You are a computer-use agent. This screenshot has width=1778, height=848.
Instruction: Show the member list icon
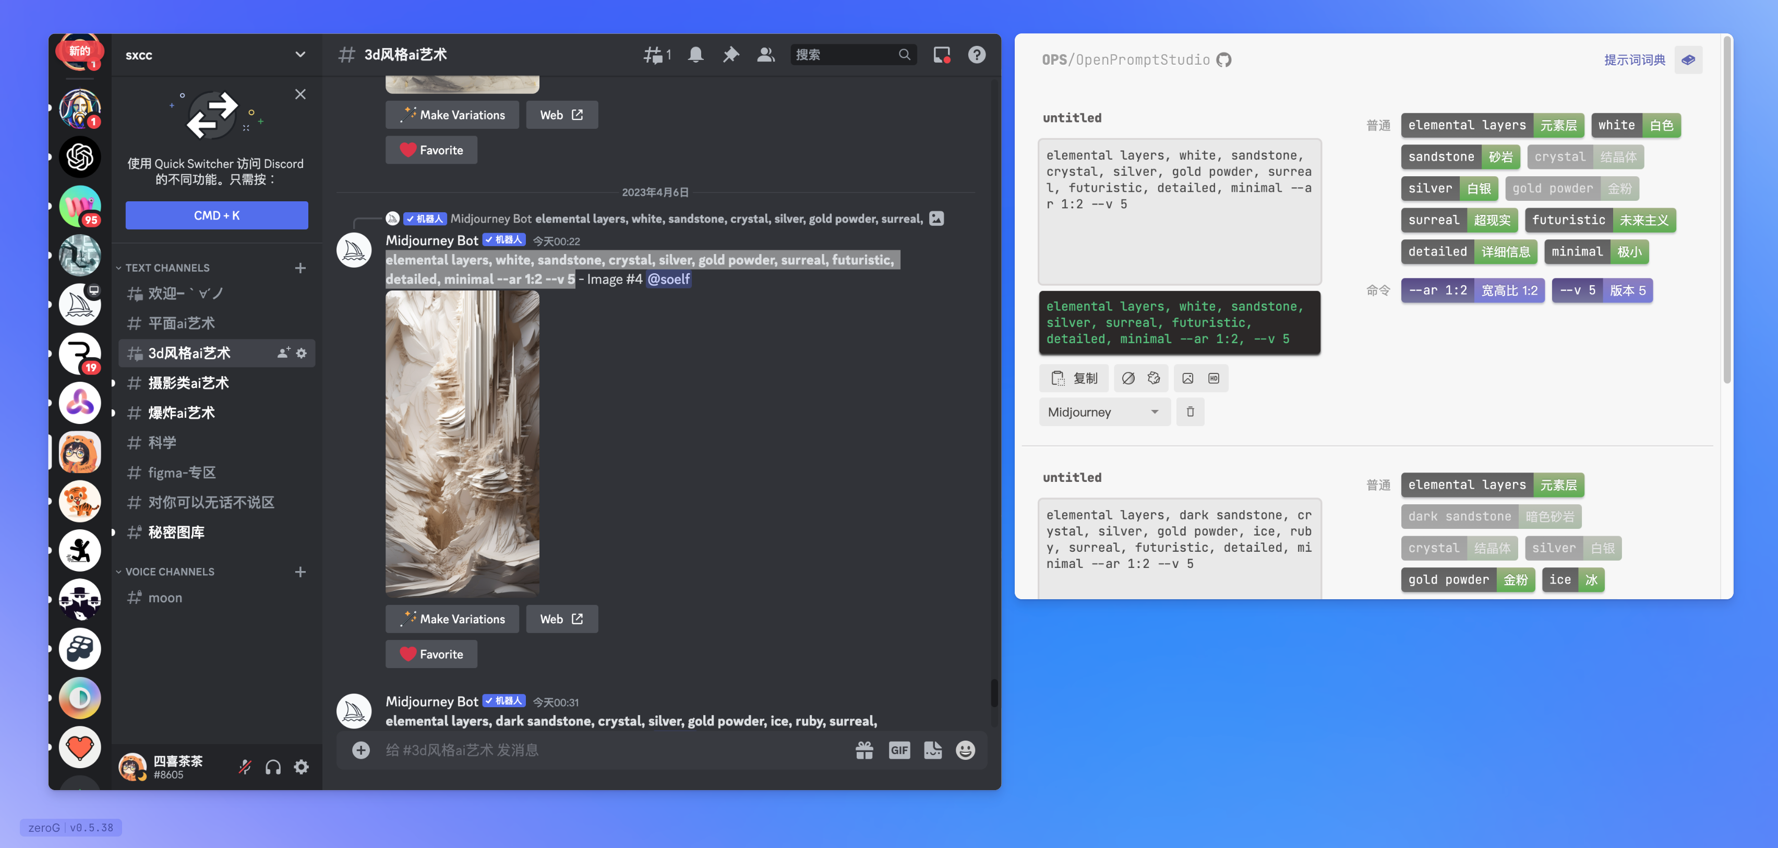(x=765, y=55)
